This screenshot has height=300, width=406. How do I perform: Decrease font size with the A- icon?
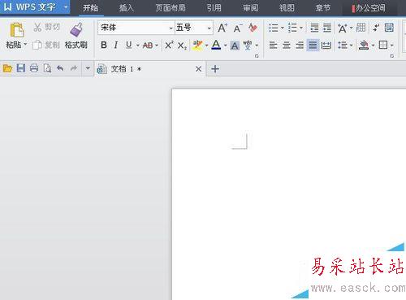[x=237, y=28]
